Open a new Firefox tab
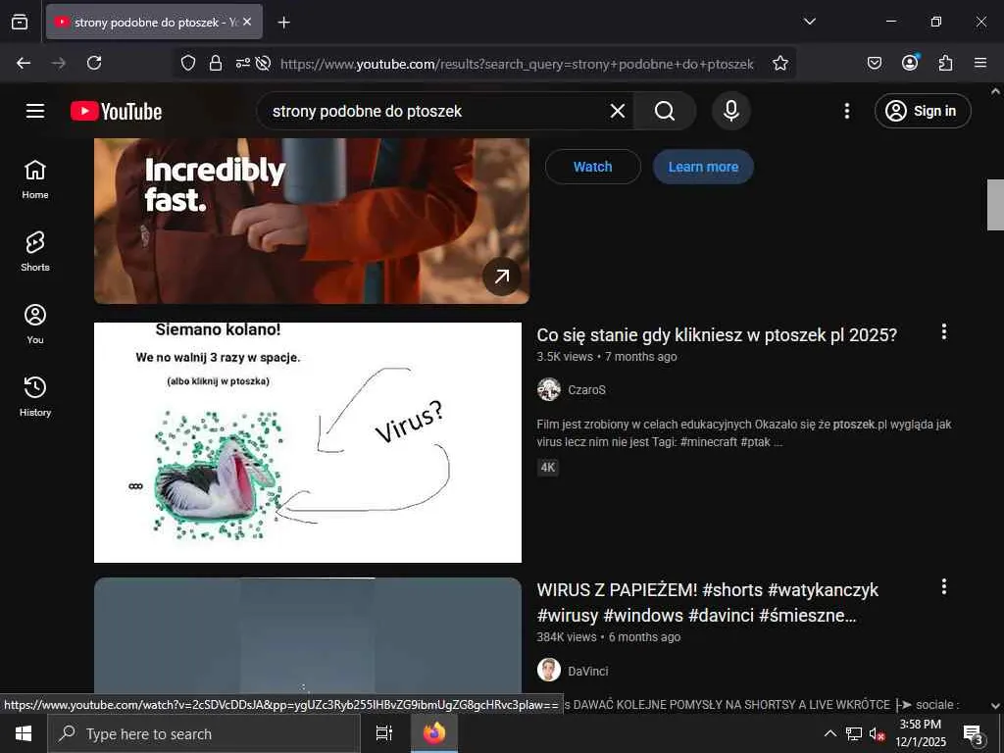This screenshot has width=1004, height=753. [x=283, y=23]
